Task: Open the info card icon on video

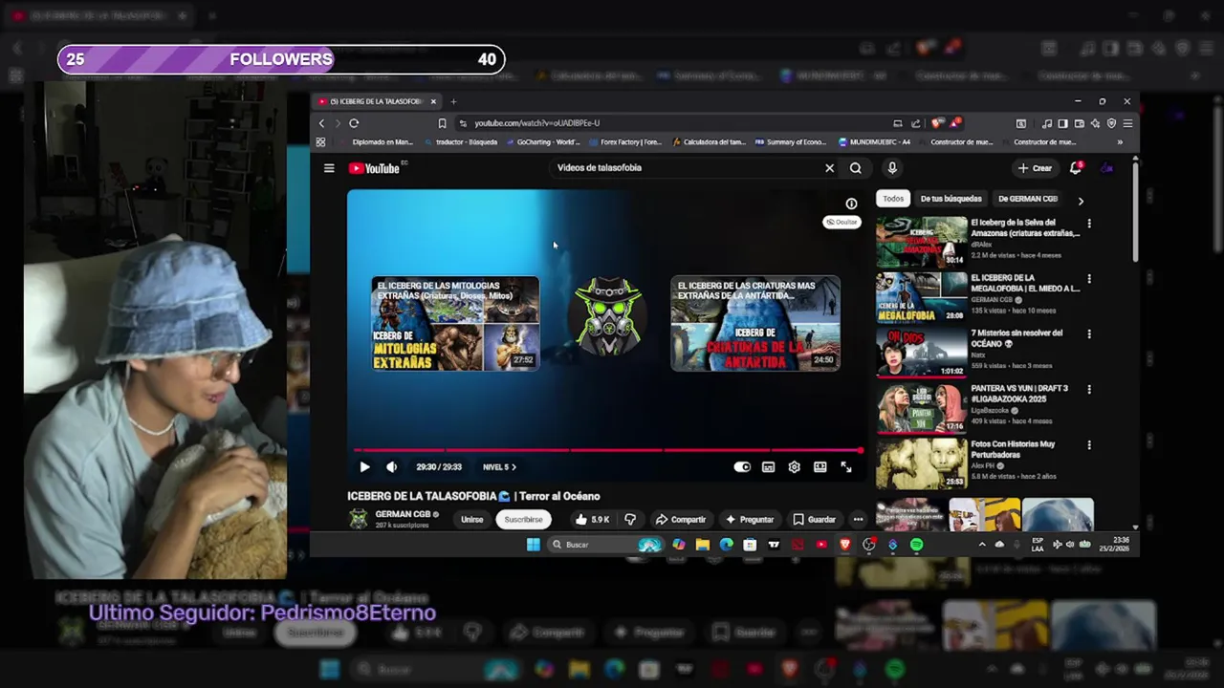Action: pos(851,204)
